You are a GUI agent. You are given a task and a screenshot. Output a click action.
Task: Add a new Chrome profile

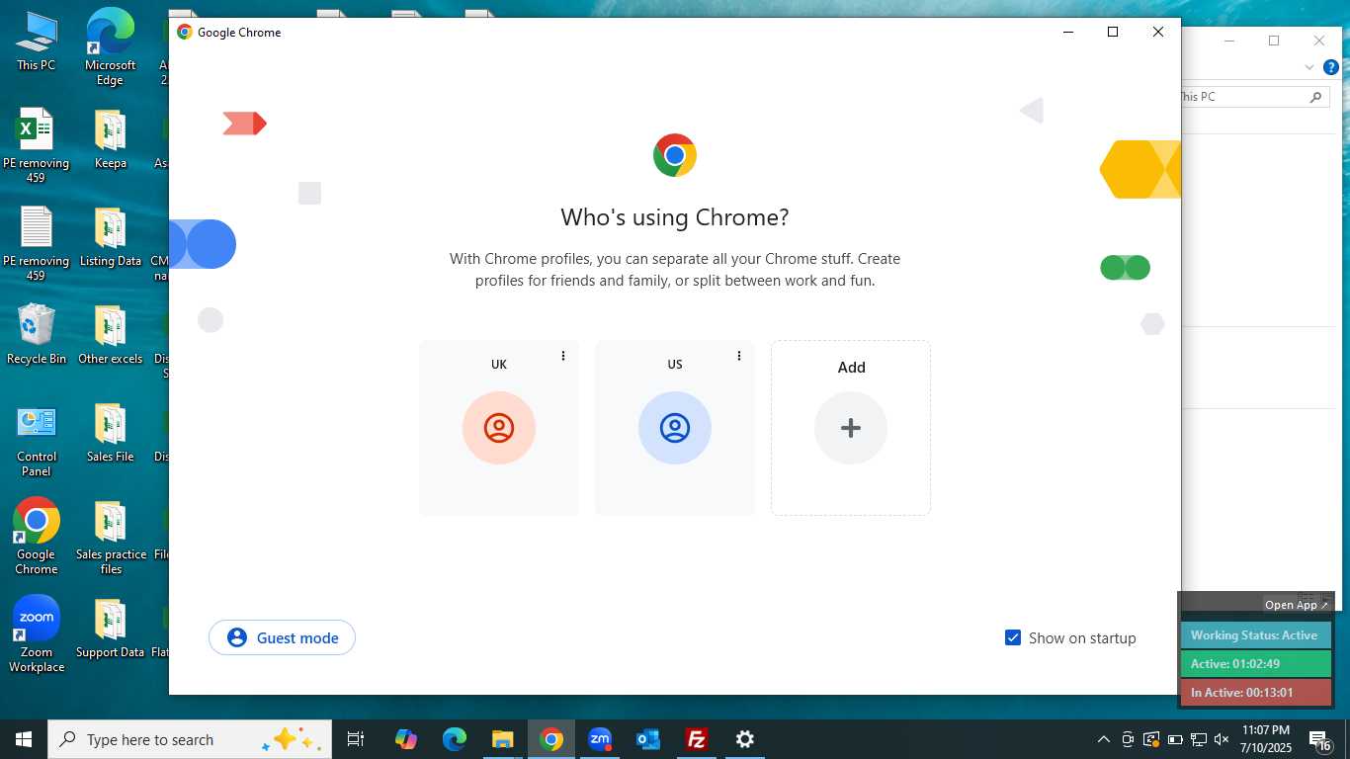pos(851,428)
